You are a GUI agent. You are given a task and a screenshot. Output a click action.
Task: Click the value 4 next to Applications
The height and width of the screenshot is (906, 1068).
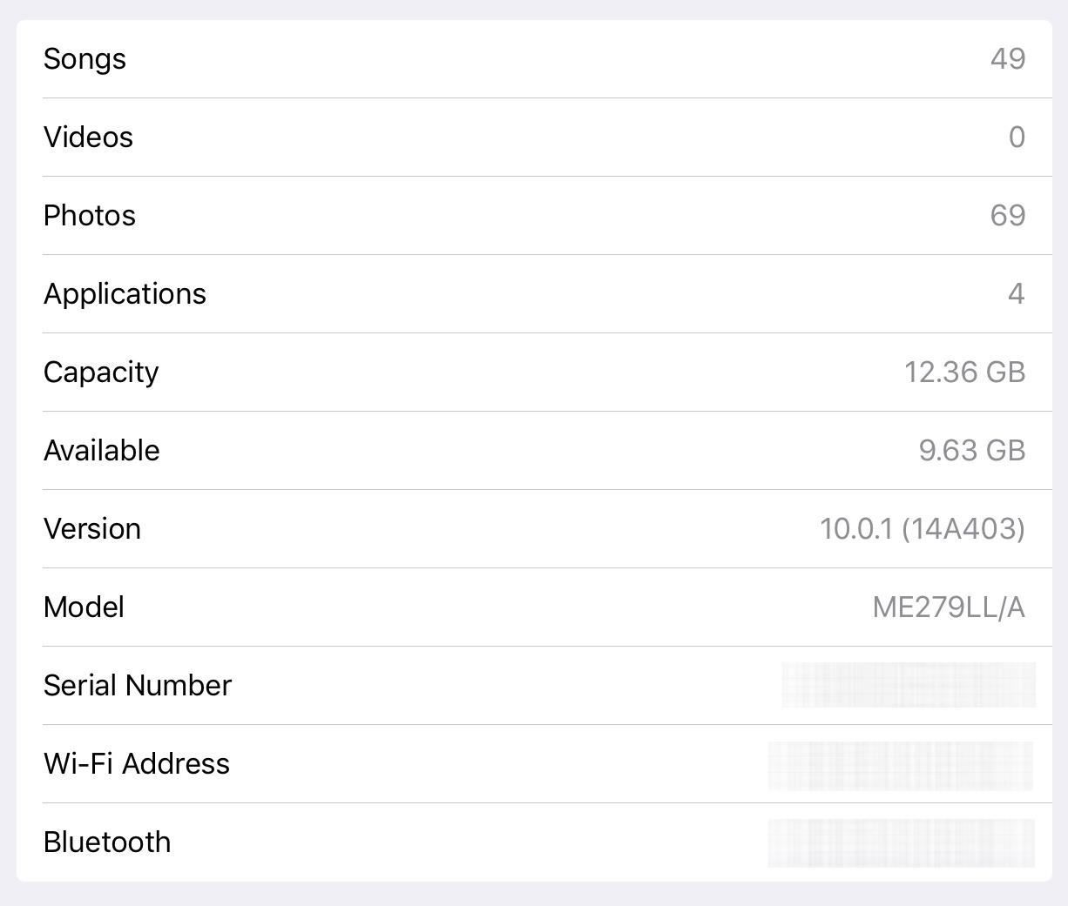pyautogui.click(x=1017, y=293)
